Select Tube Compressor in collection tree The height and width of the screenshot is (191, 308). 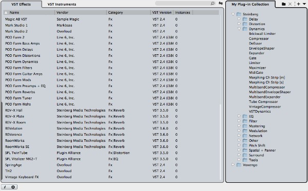263,102
